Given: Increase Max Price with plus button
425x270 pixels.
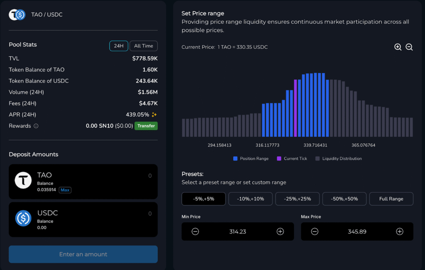Looking at the screenshot, I should (x=399, y=231).
